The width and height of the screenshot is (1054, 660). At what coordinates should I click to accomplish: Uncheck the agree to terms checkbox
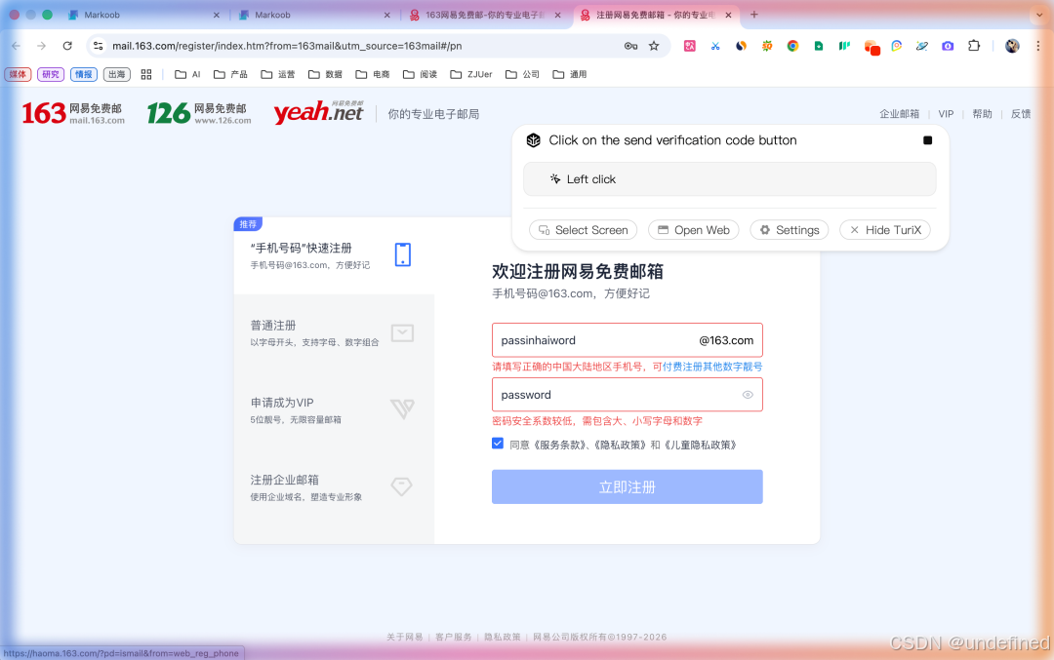pyautogui.click(x=498, y=444)
